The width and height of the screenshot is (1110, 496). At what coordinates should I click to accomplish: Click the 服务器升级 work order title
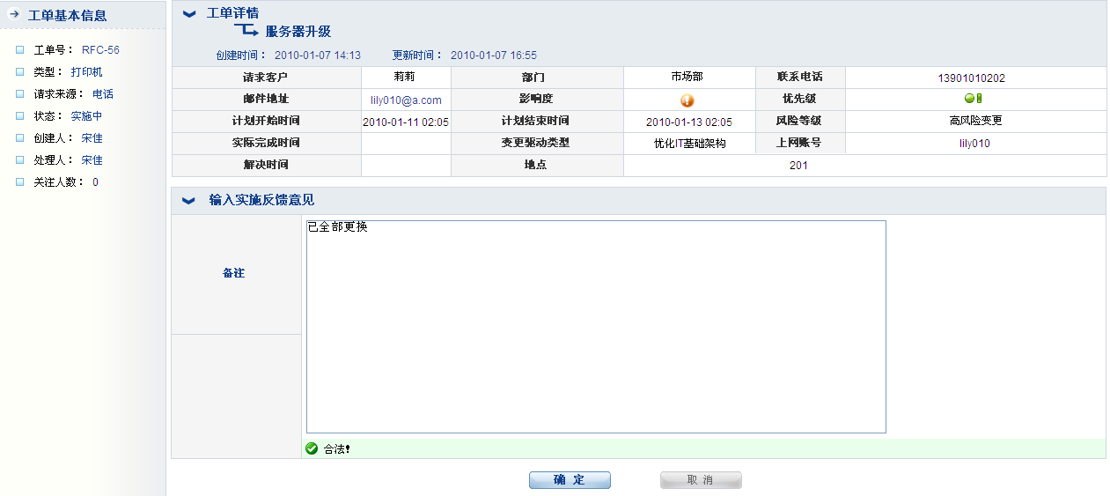click(x=298, y=32)
